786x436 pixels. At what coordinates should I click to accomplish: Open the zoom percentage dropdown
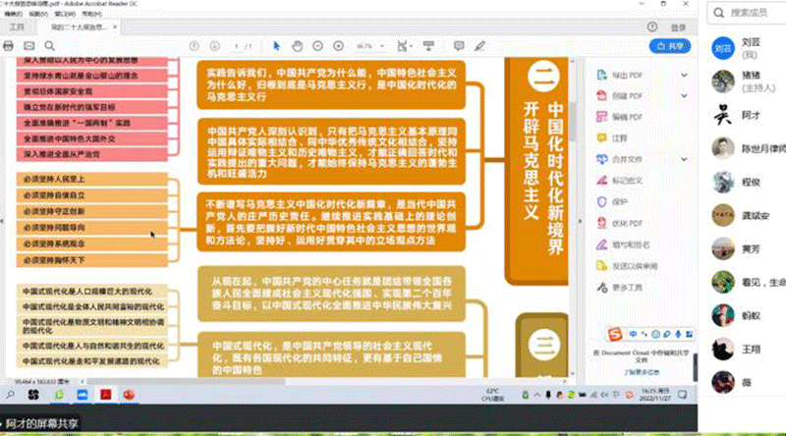point(367,45)
